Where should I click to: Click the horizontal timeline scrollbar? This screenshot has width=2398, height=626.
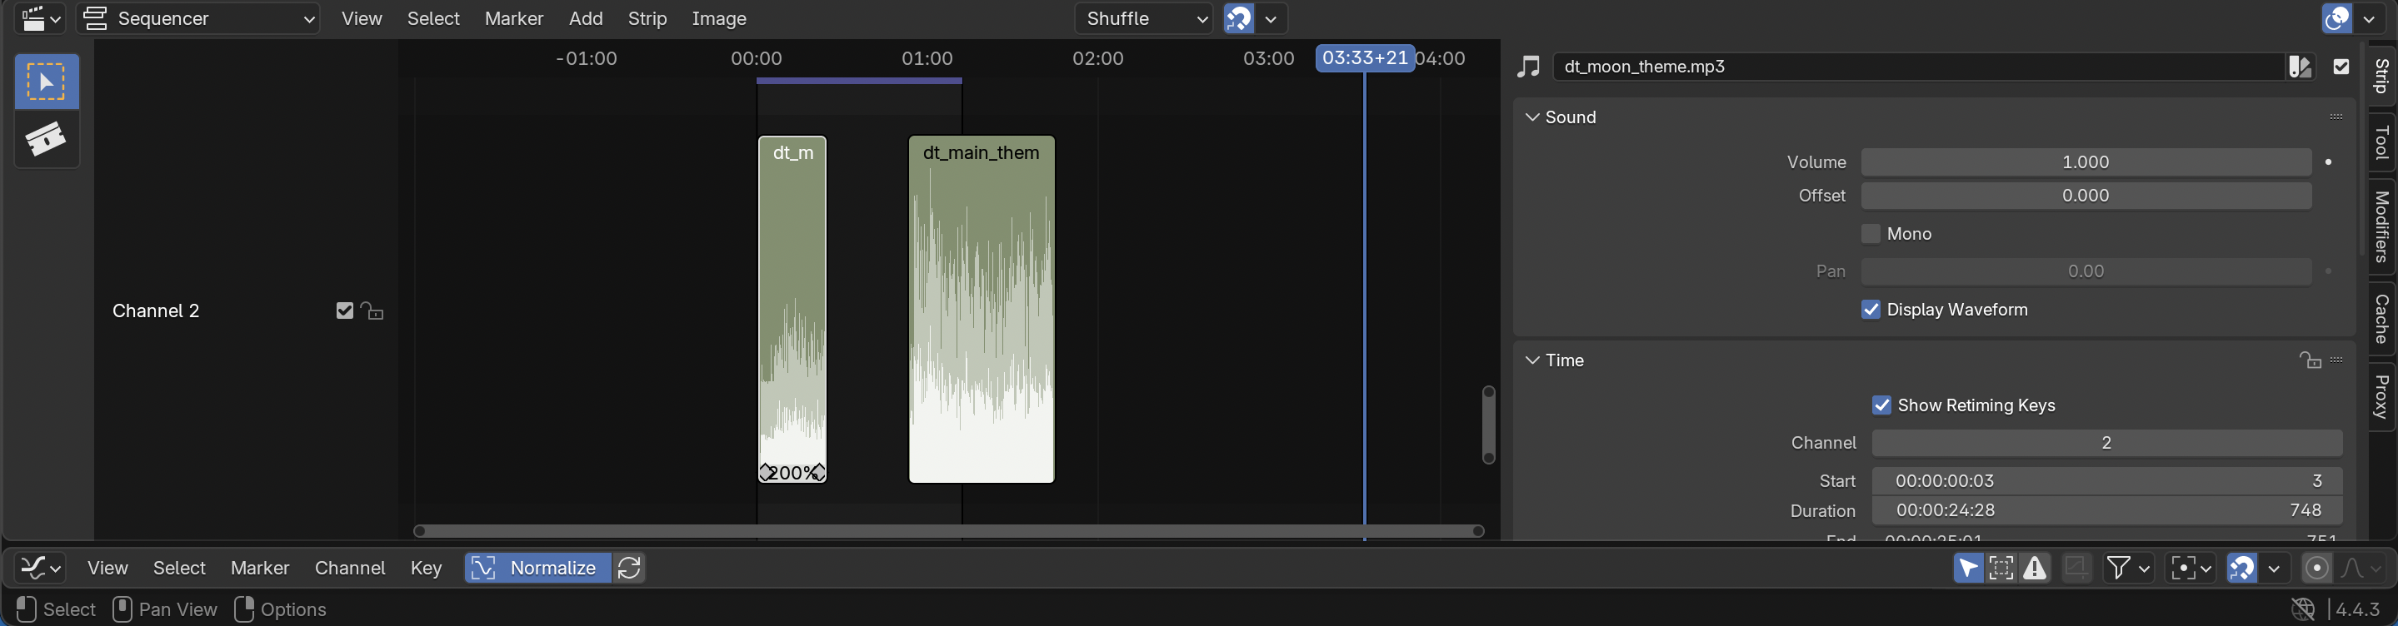tap(948, 531)
